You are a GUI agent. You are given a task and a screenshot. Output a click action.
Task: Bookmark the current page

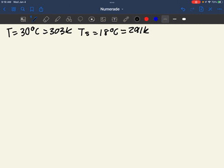click(32, 9)
